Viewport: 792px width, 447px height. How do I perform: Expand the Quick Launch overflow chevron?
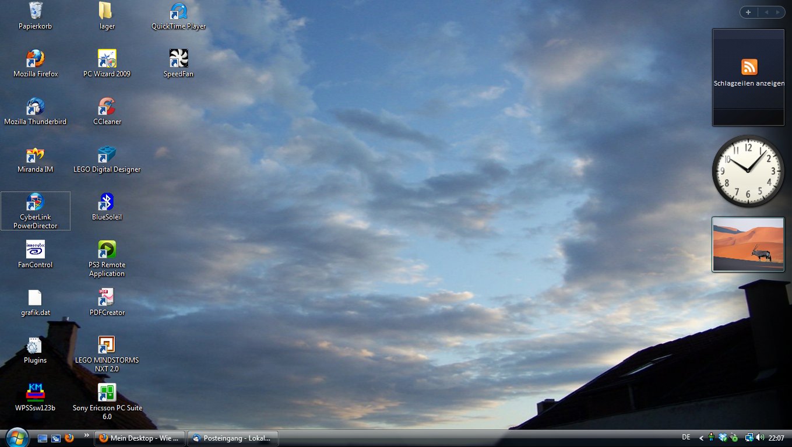(87, 435)
